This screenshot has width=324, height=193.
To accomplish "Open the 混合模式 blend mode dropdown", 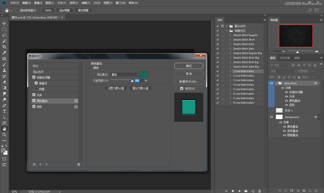I will point(125,75).
